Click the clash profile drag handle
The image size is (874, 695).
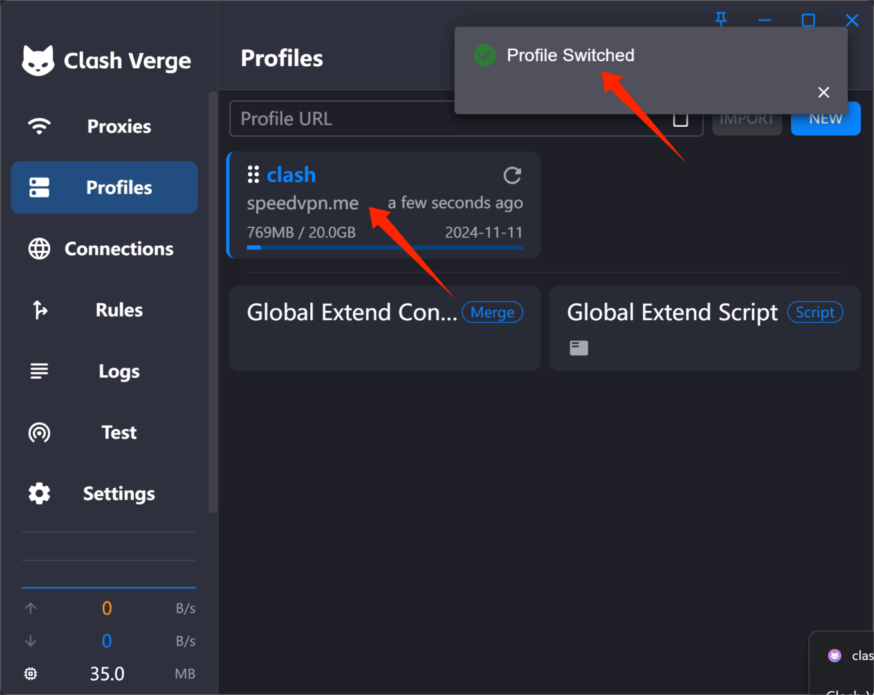(x=254, y=174)
